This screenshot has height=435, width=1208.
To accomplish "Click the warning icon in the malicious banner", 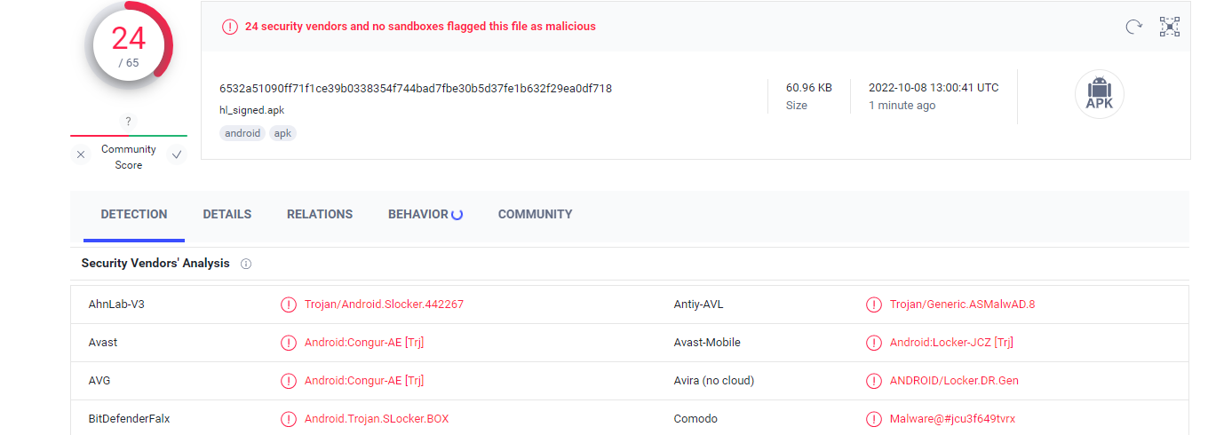I will [229, 27].
